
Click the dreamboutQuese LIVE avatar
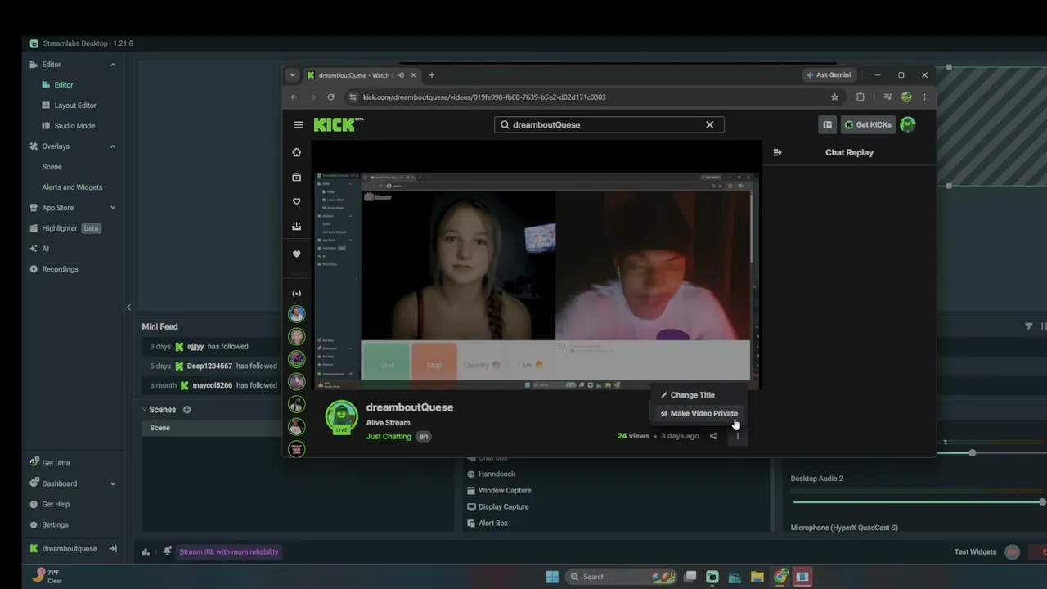click(x=341, y=417)
